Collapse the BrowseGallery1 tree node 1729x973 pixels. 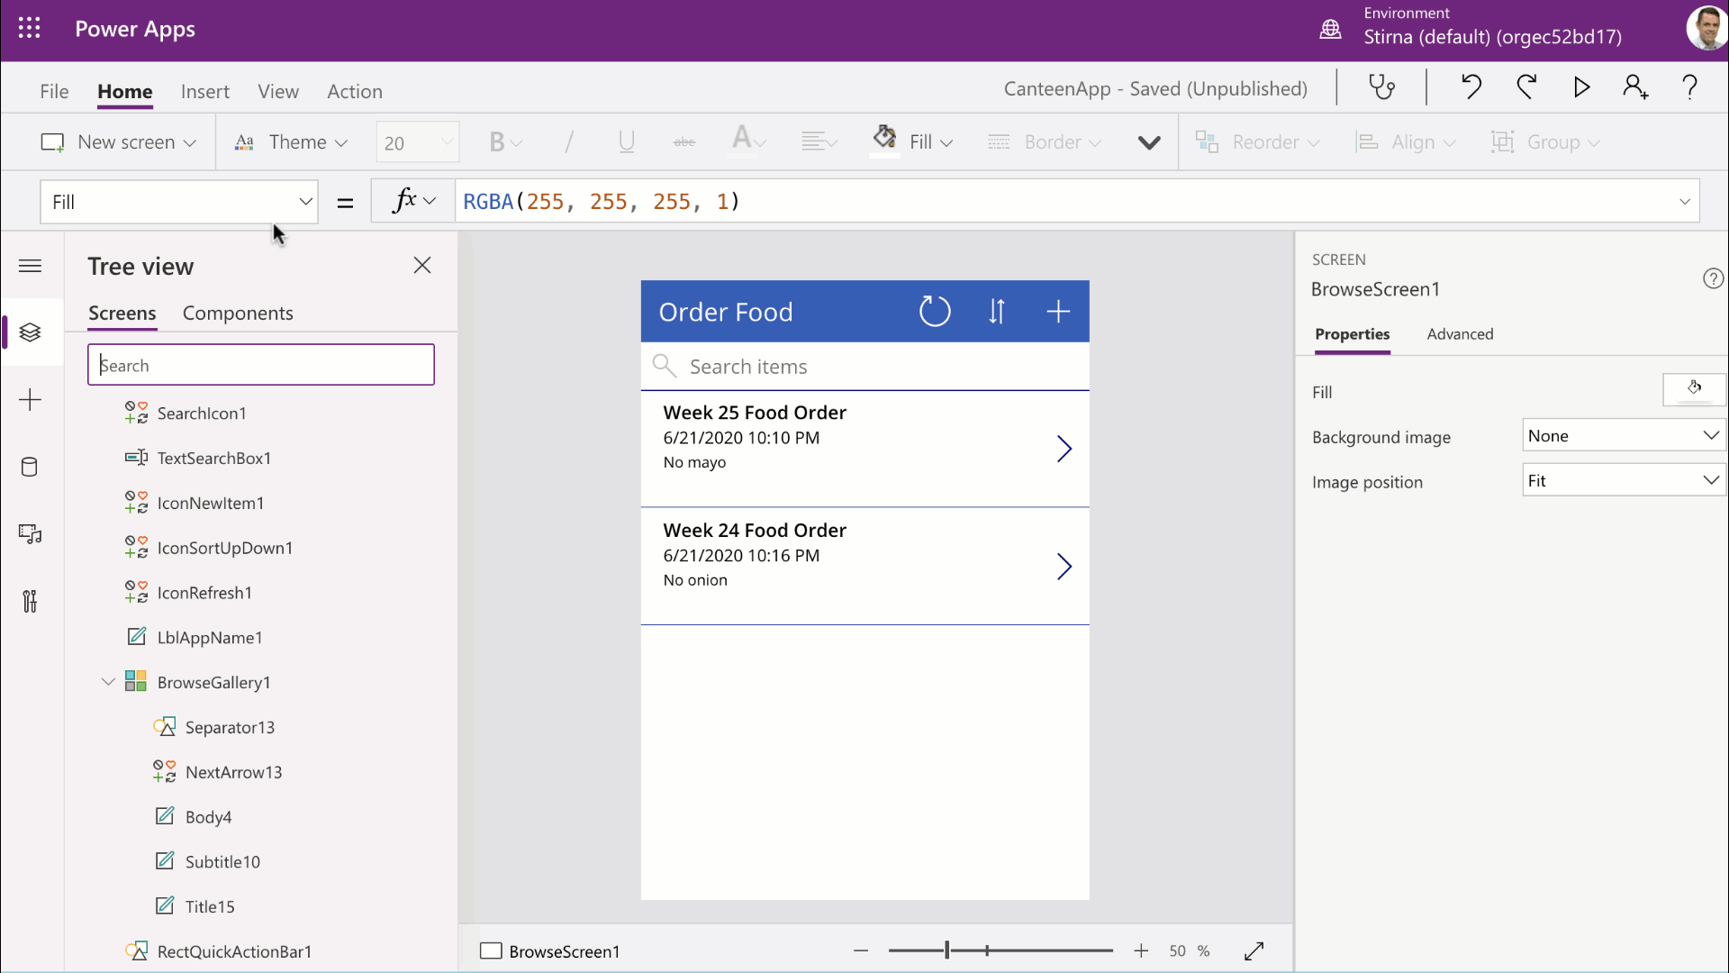[x=108, y=682]
